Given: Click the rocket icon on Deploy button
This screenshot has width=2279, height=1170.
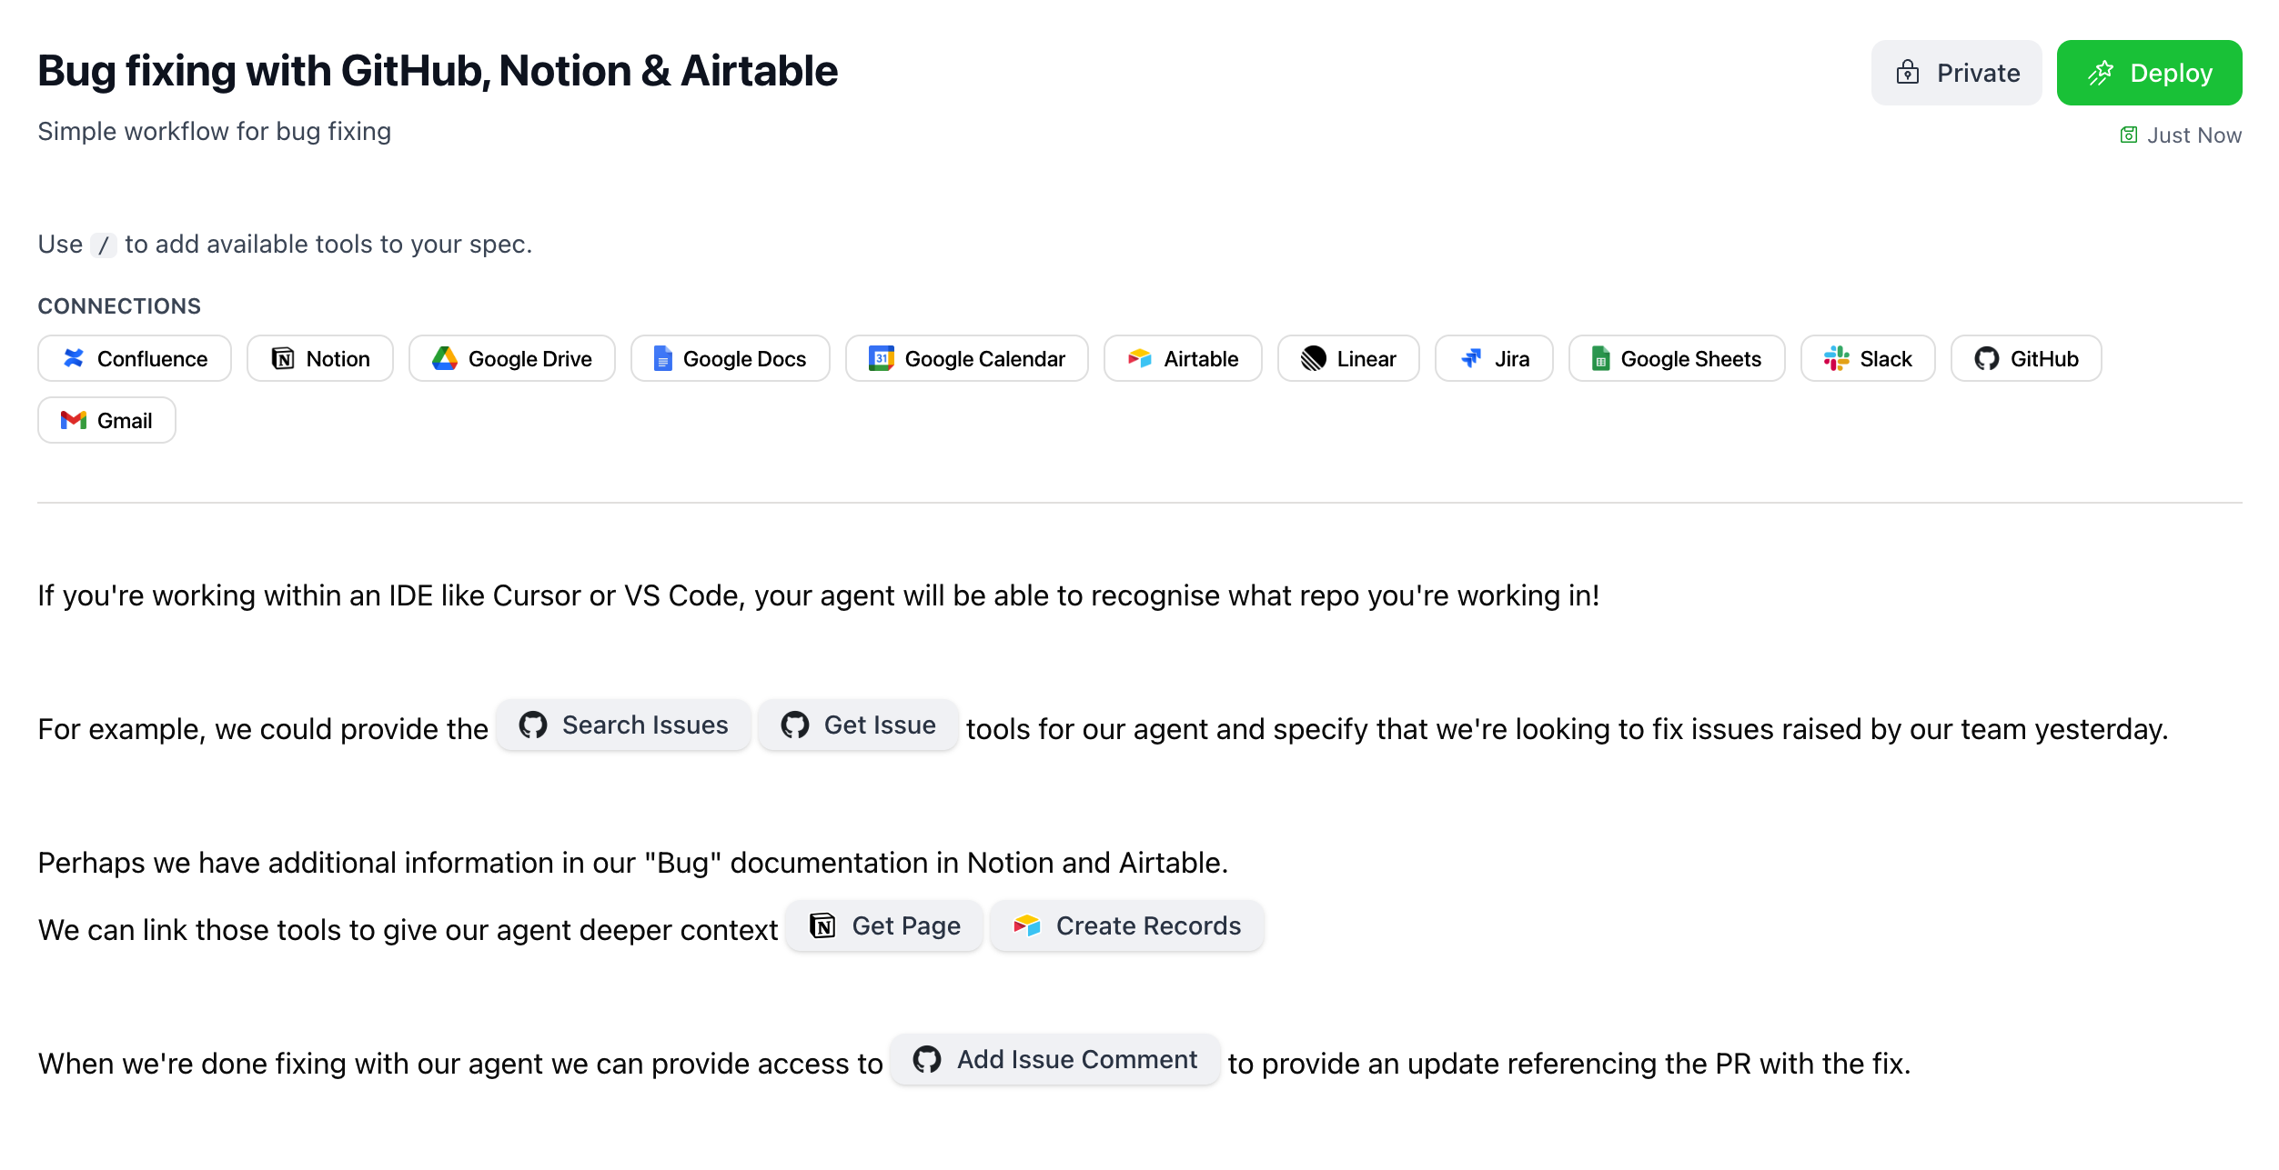Looking at the screenshot, I should click(x=2101, y=73).
